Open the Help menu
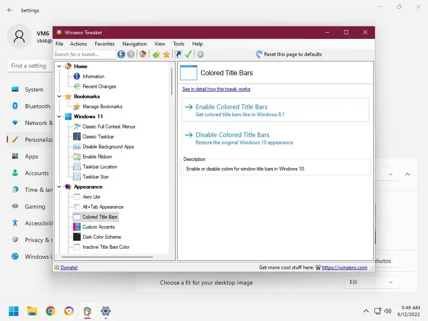Viewport: 428px width, 321px height. [x=197, y=43]
